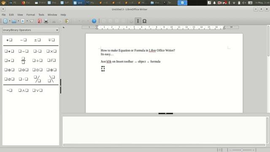Open the Symbols catalog (Omega icon)

(144, 21)
